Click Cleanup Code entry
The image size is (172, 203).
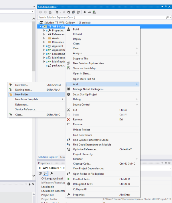click(x=103, y=164)
